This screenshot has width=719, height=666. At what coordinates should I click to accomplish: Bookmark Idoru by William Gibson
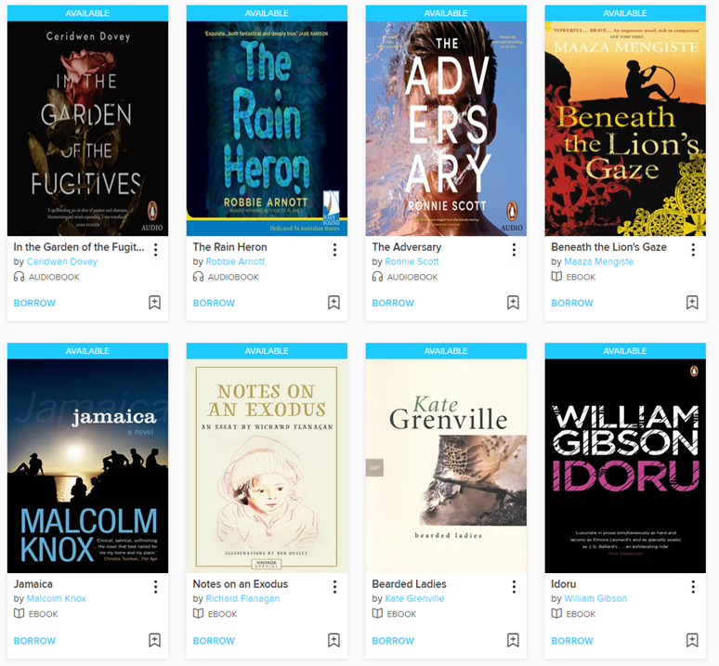click(692, 640)
